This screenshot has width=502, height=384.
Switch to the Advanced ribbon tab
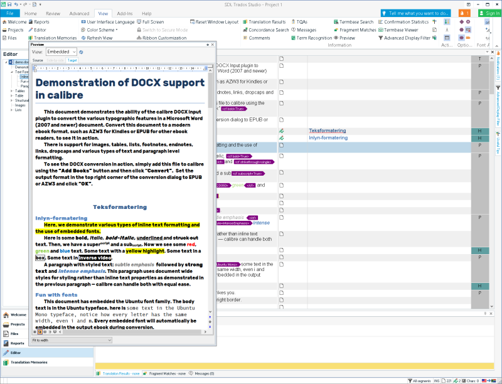(79, 13)
